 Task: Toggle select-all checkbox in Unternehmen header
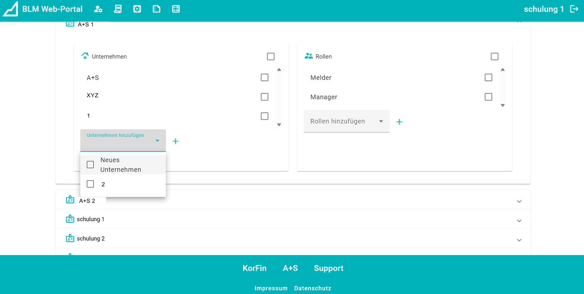pyautogui.click(x=271, y=57)
